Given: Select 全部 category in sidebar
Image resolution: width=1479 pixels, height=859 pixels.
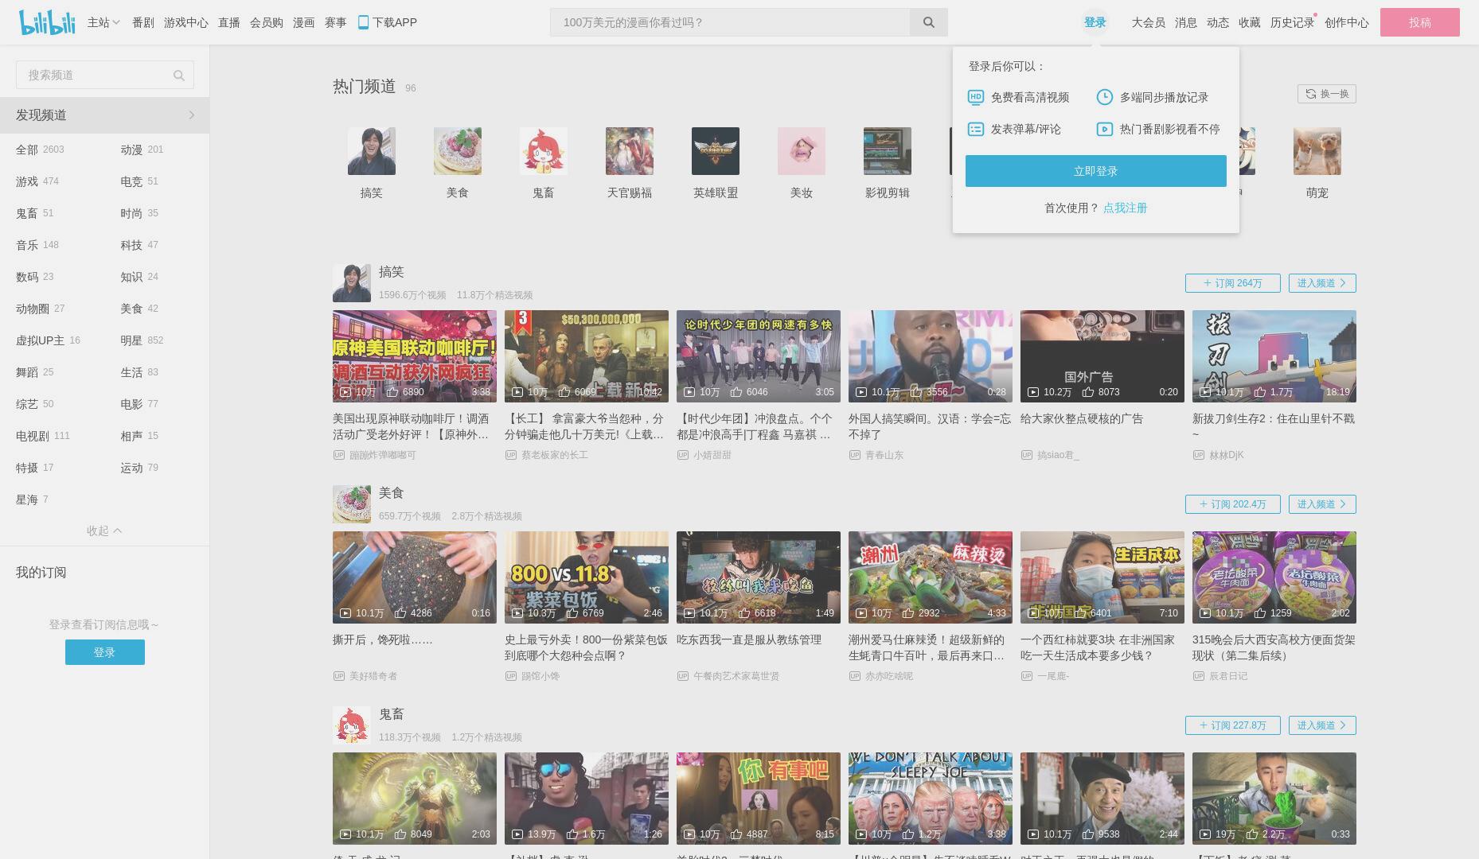Looking at the screenshot, I should [40, 150].
